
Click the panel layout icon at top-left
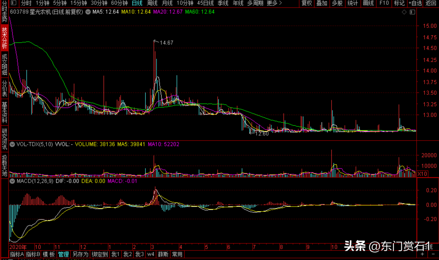click(14, 3)
